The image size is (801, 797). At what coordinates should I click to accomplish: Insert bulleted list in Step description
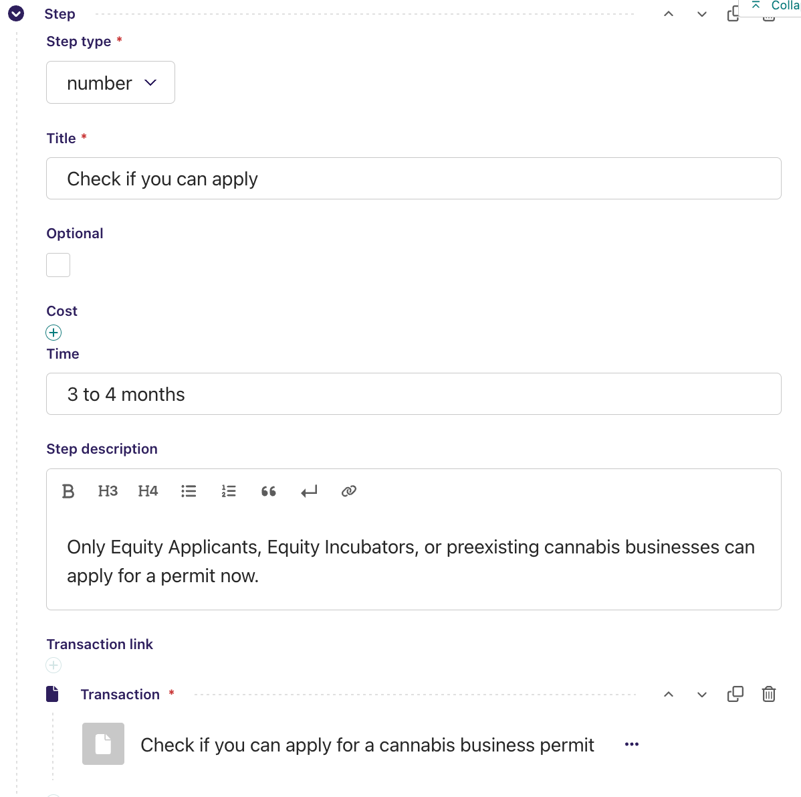189,491
